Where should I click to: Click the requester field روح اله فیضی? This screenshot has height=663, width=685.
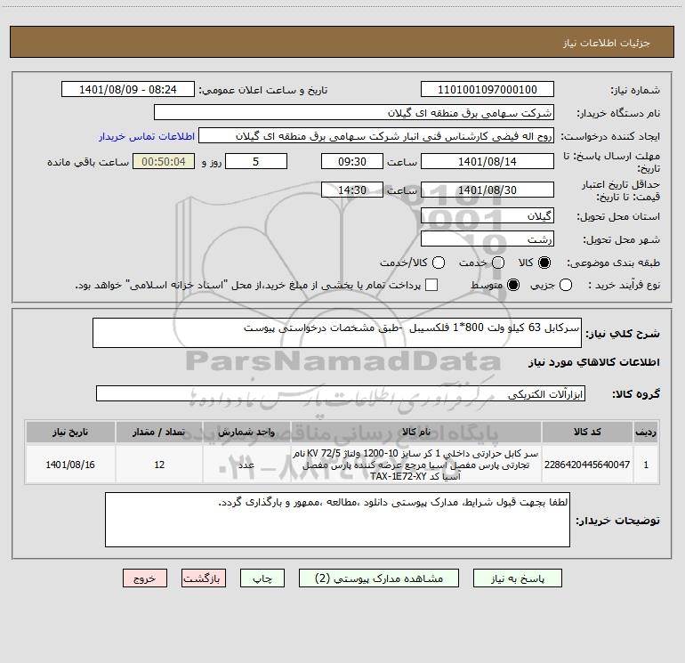[x=376, y=135]
